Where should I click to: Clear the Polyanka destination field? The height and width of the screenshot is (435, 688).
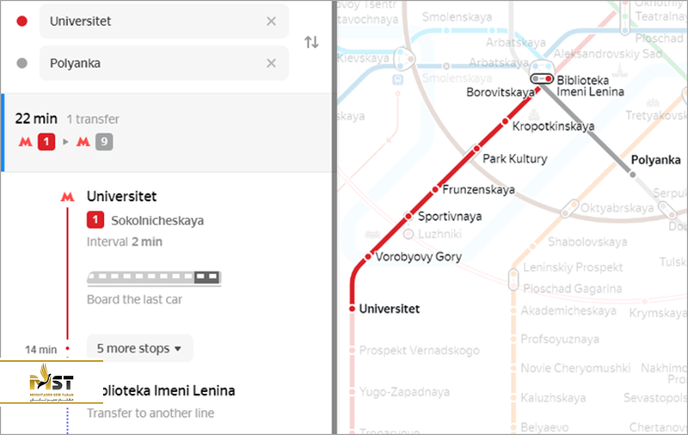click(x=272, y=63)
